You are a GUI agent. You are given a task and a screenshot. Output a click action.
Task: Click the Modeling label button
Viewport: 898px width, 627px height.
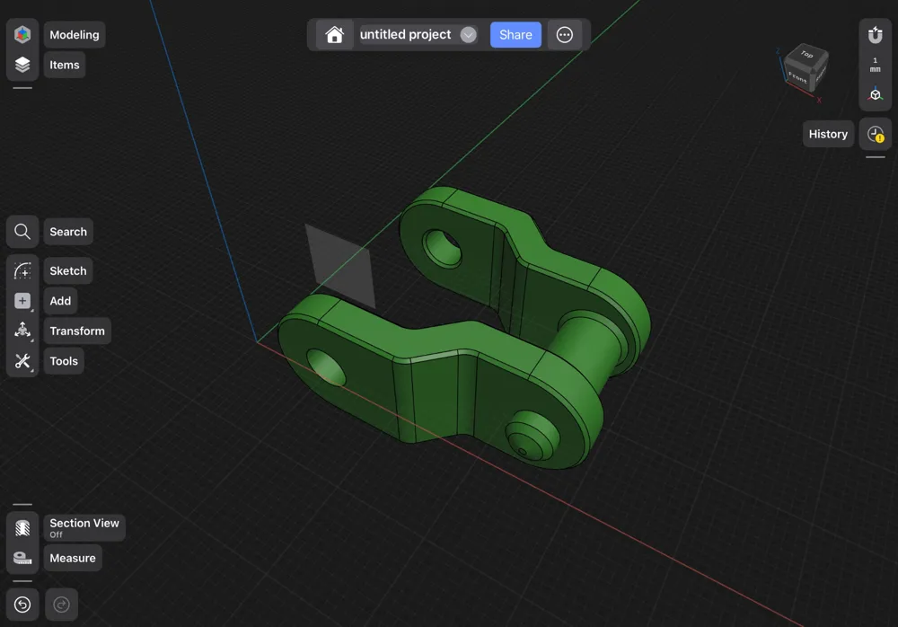point(75,34)
